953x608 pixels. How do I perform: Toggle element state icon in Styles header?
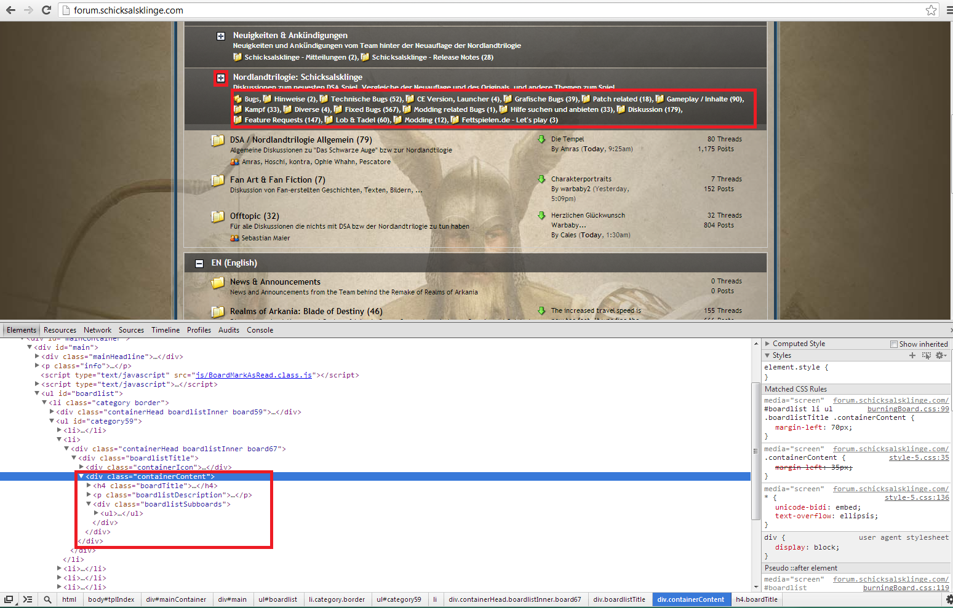point(927,355)
